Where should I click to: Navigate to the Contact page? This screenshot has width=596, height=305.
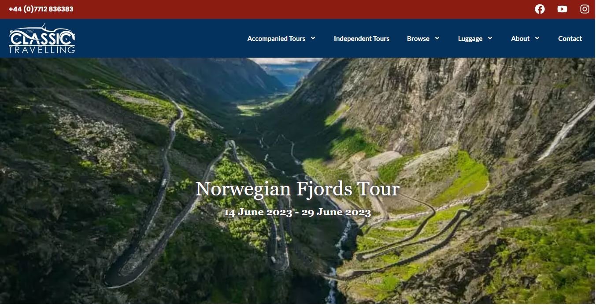click(x=570, y=39)
